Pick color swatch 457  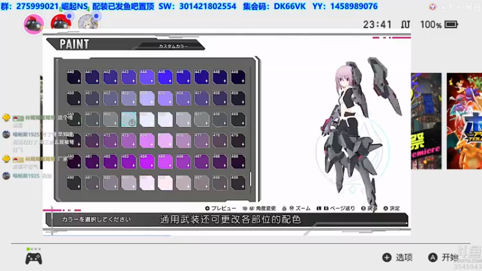(x=201, y=98)
